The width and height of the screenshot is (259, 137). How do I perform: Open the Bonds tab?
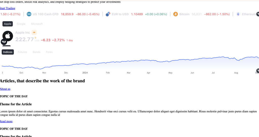(36, 52)
